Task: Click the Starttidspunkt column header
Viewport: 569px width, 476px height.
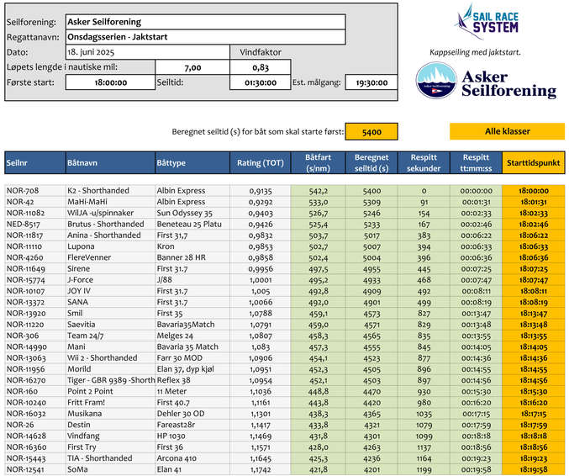Action: 534,162
